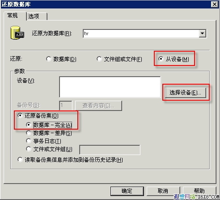Screen dimensions: 220x200
Task: Switch to the 选项 tab
Action: click(x=37, y=16)
